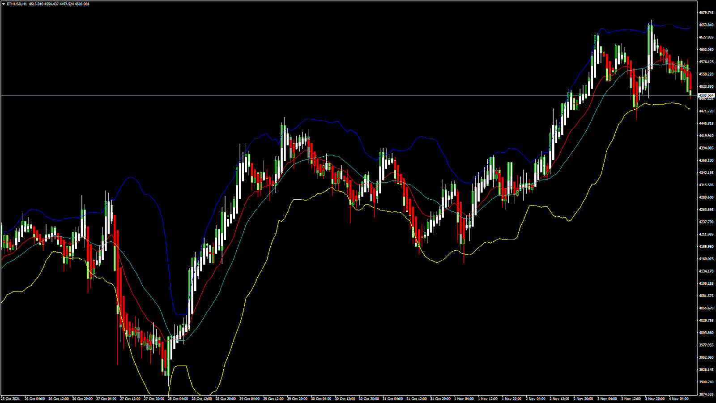Screen dimensions: 716x403
Task: Click the 27 Oct 20:00 time label
Action: tap(154, 399)
